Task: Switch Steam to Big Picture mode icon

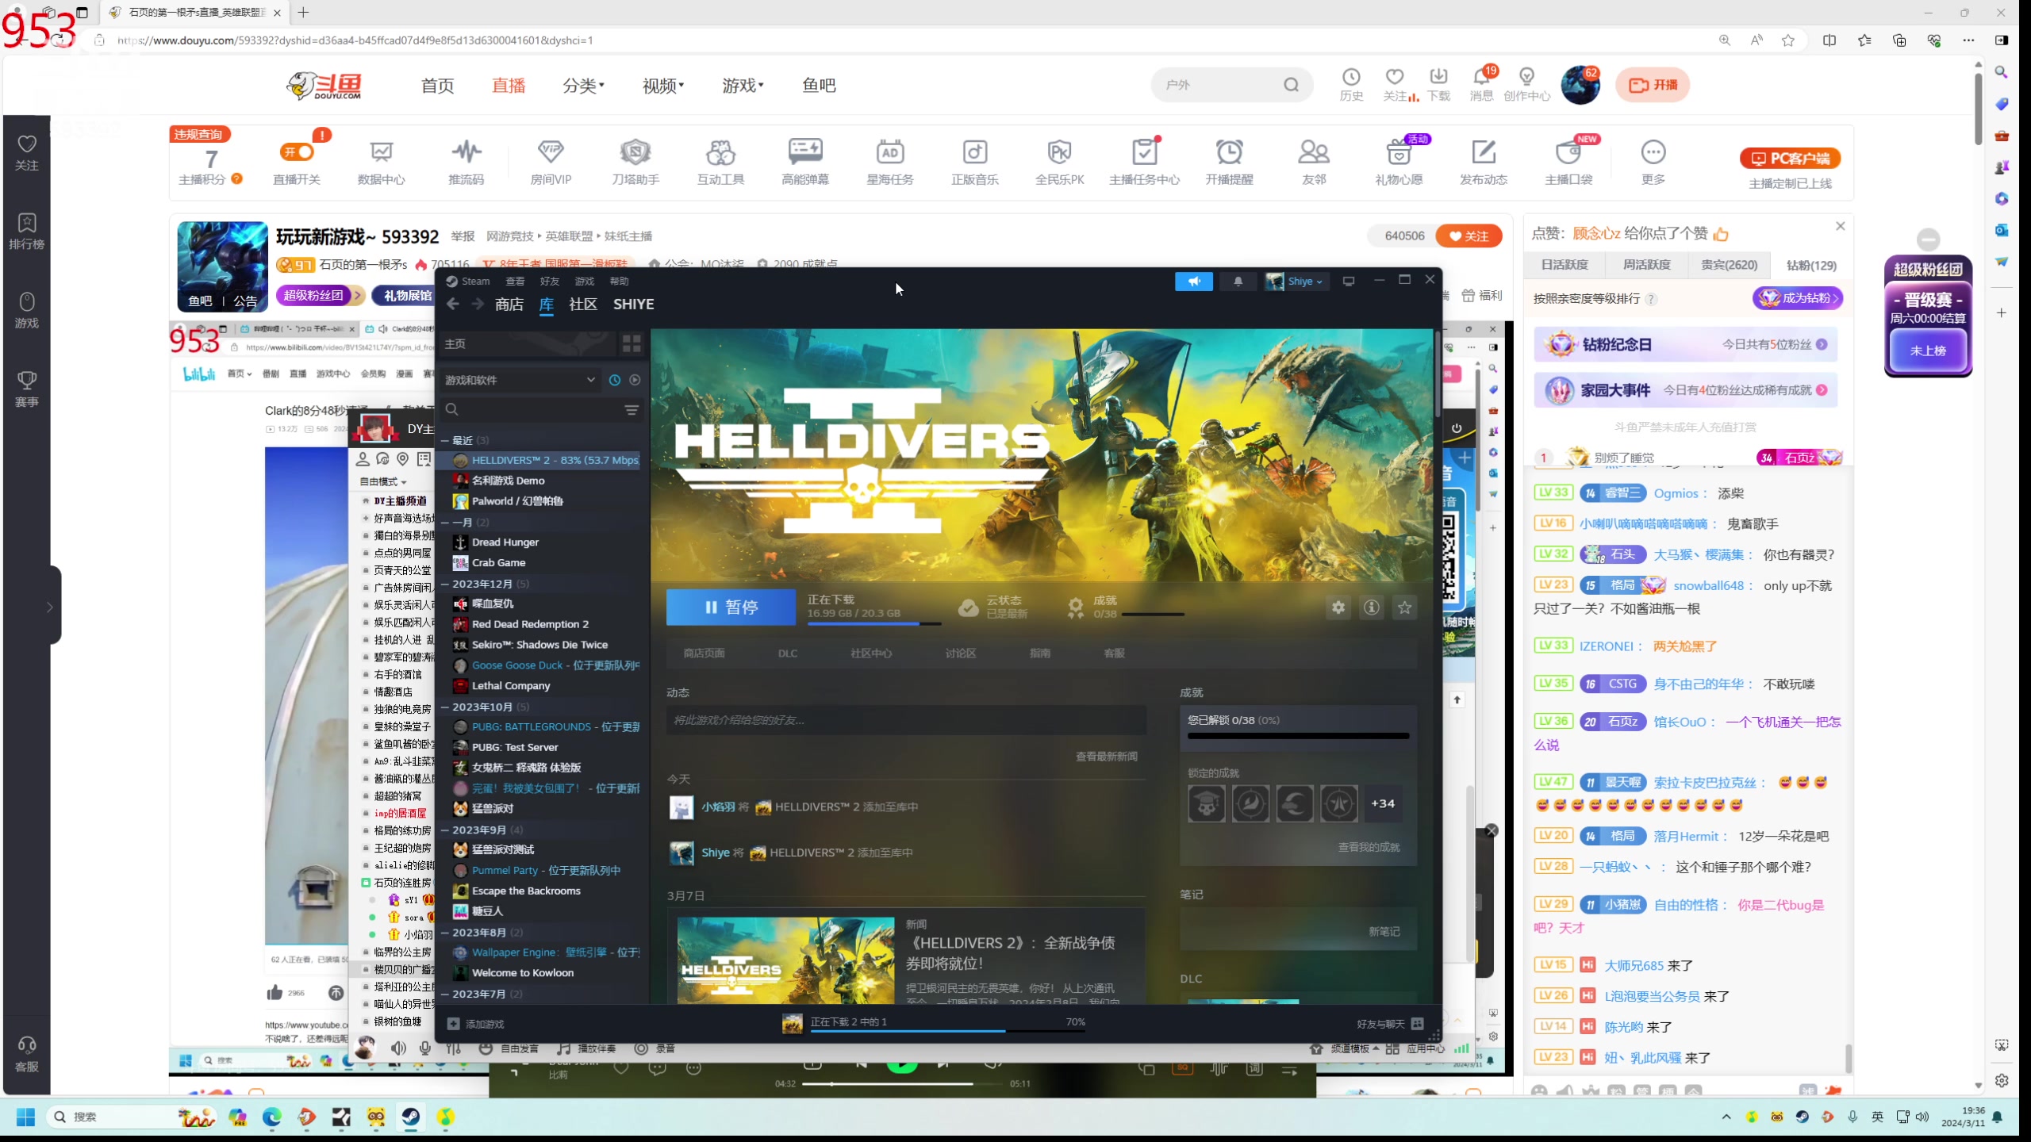Action: tap(1349, 282)
